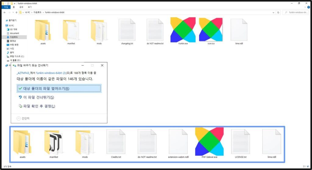Click New Folder icon in quick access toolbar
The image size is (312, 170).
pos(12,3)
